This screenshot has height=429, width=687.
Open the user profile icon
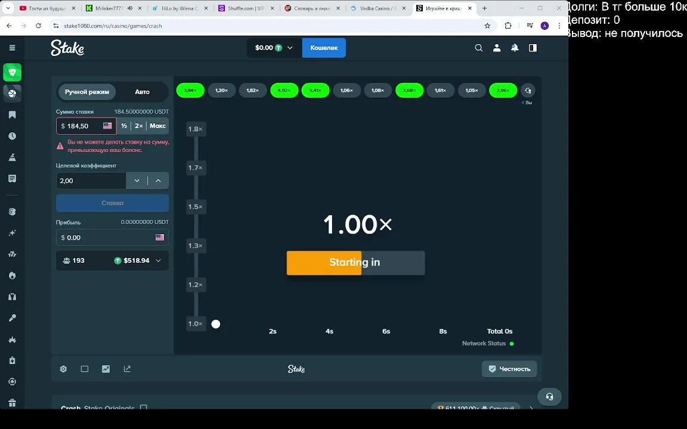tap(496, 48)
